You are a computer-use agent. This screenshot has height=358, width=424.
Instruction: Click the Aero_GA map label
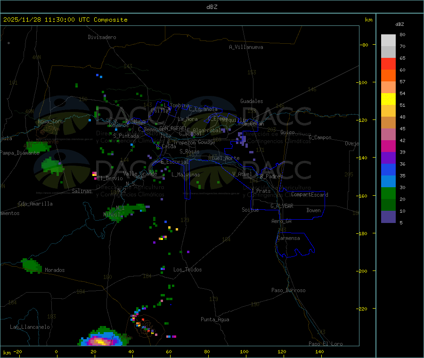pyautogui.click(x=282, y=221)
